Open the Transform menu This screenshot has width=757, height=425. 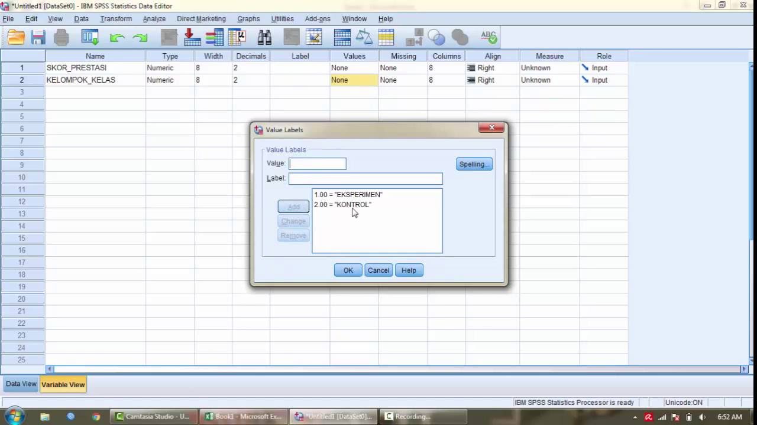coord(116,19)
